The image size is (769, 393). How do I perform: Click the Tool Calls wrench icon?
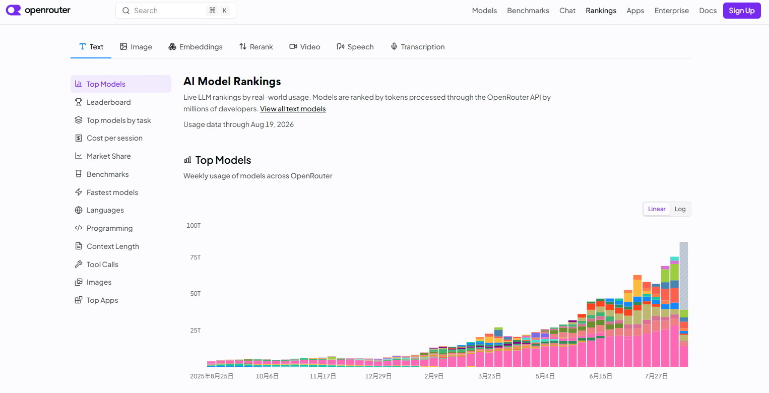(x=79, y=265)
